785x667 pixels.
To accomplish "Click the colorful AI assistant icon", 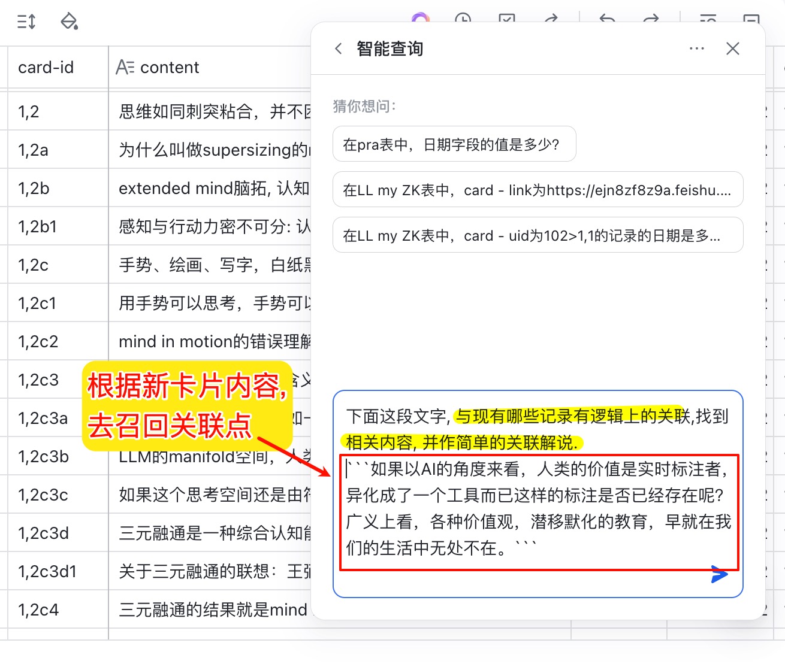I will (x=421, y=19).
